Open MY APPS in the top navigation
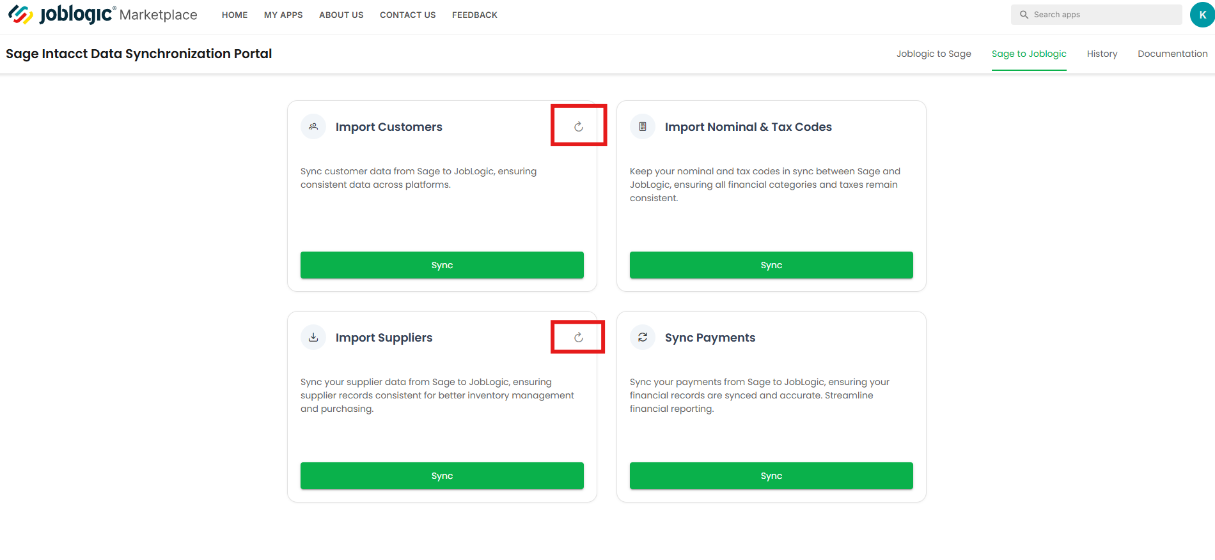The image size is (1215, 560). [283, 15]
